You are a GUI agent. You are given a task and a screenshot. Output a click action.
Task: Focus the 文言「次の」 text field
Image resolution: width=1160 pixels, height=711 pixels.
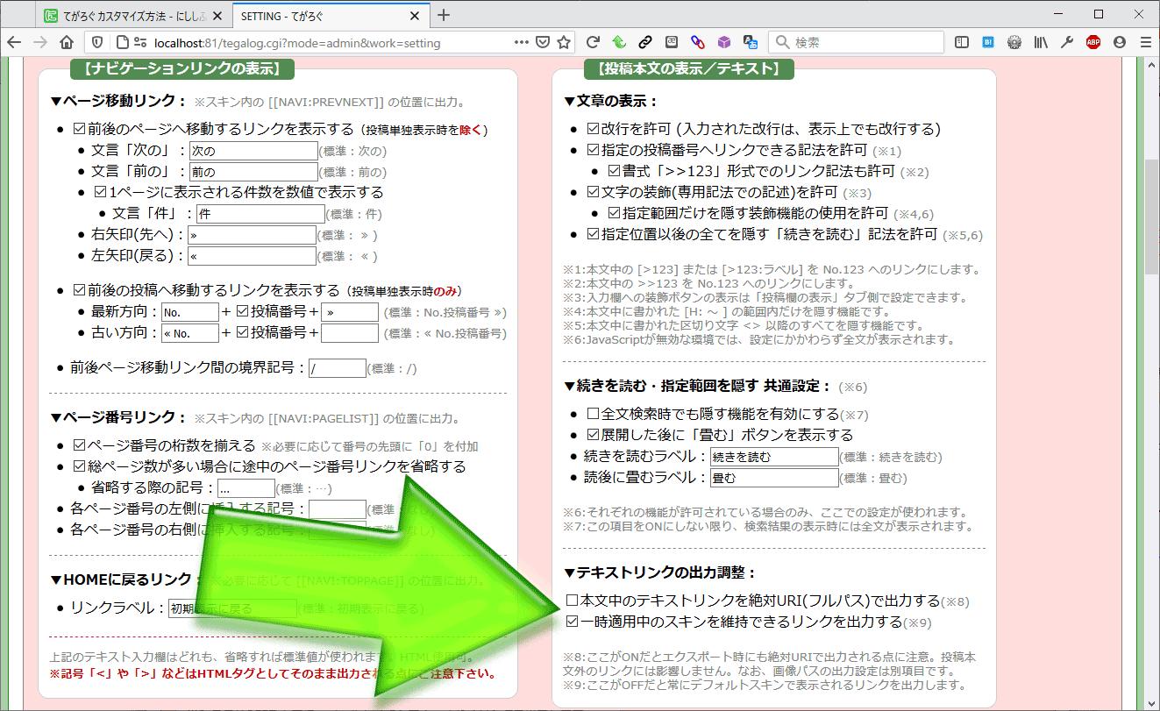point(253,150)
